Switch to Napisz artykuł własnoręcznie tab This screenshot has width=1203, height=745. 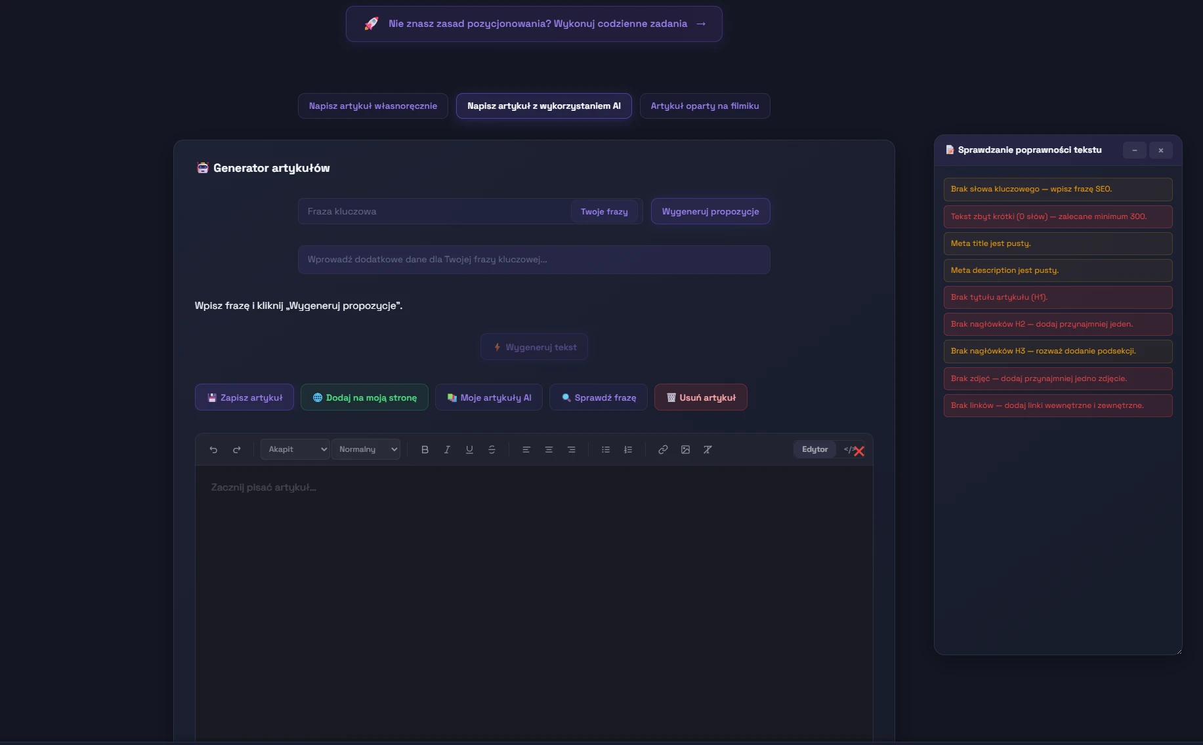pyautogui.click(x=373, y=106)
